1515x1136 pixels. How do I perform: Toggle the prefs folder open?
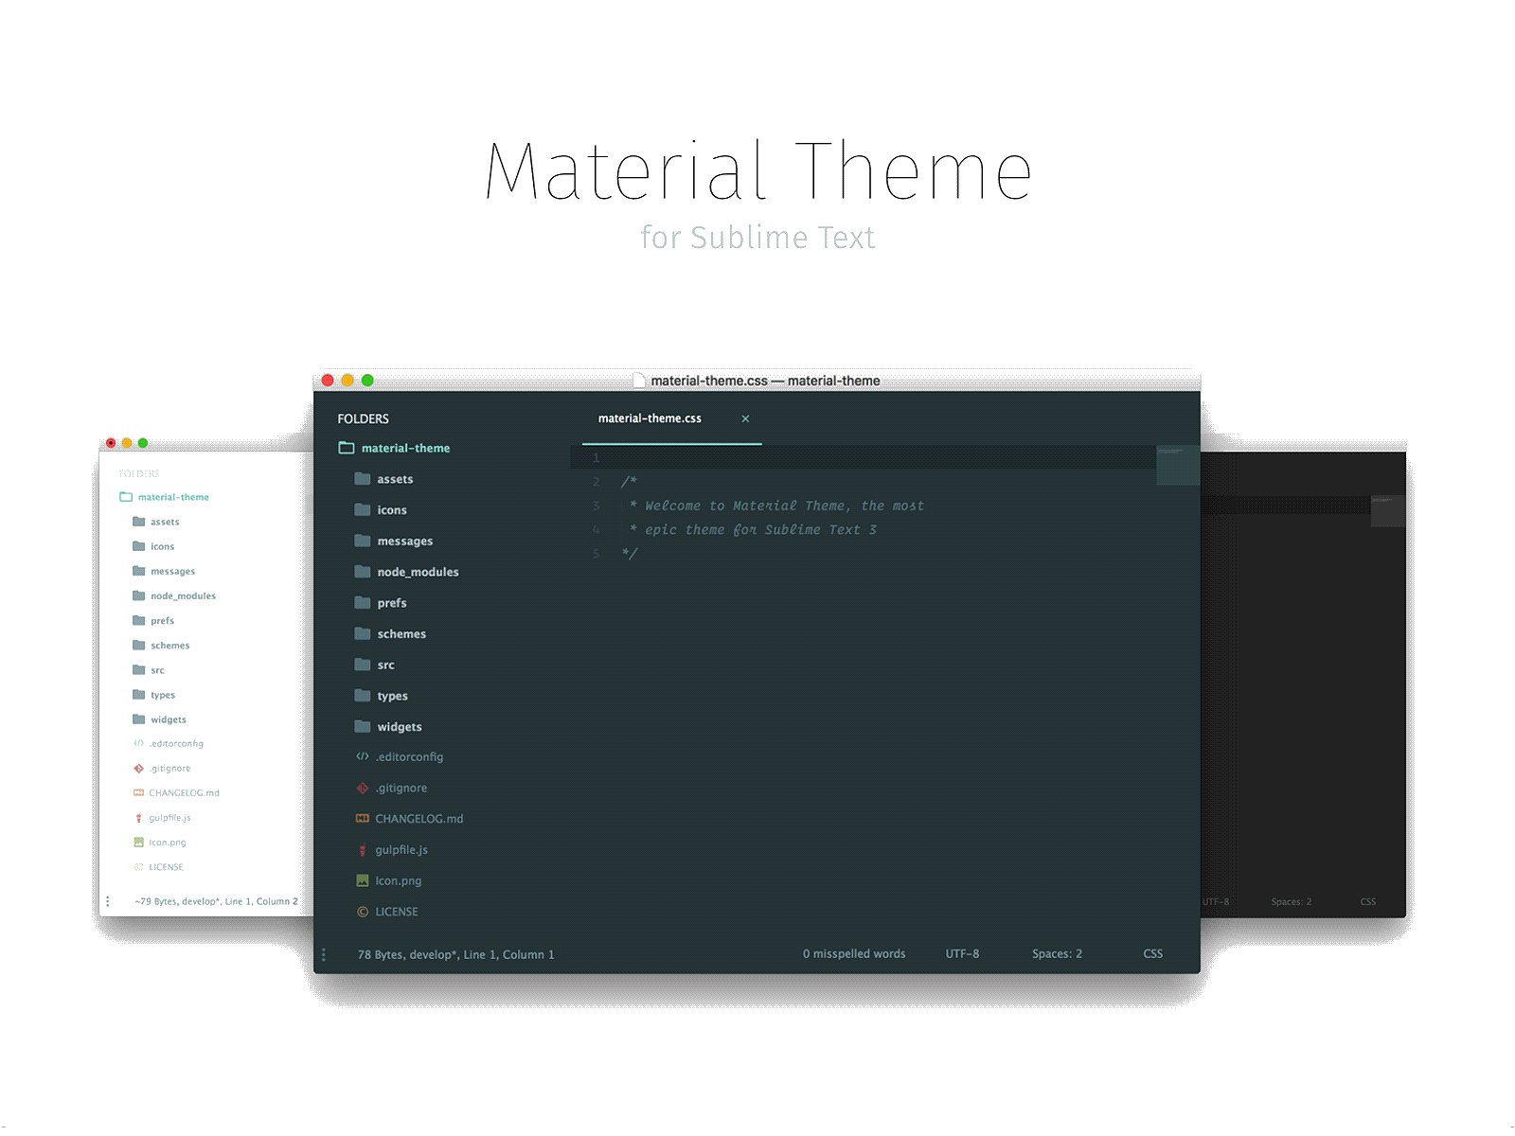[365, 602]
